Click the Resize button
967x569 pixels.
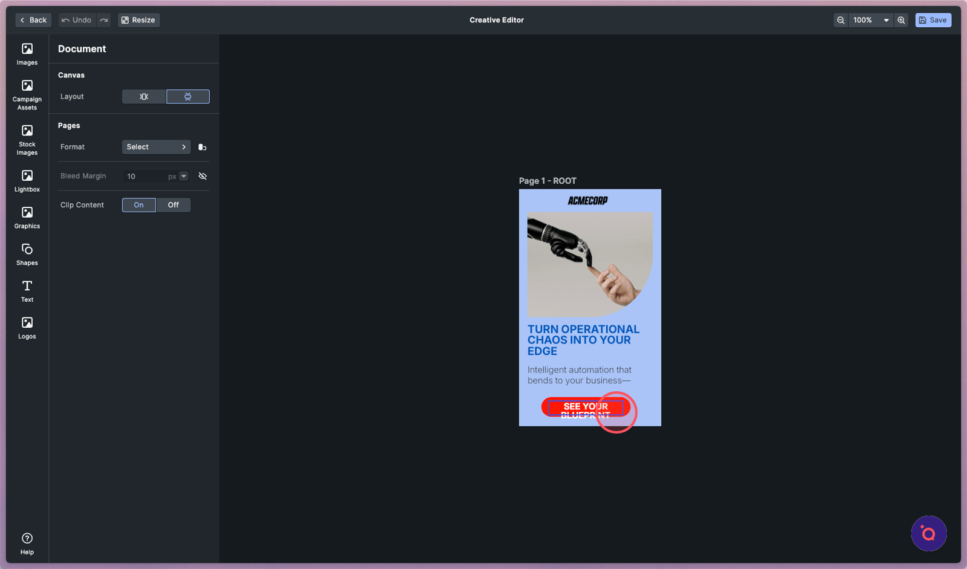[138, 20]
